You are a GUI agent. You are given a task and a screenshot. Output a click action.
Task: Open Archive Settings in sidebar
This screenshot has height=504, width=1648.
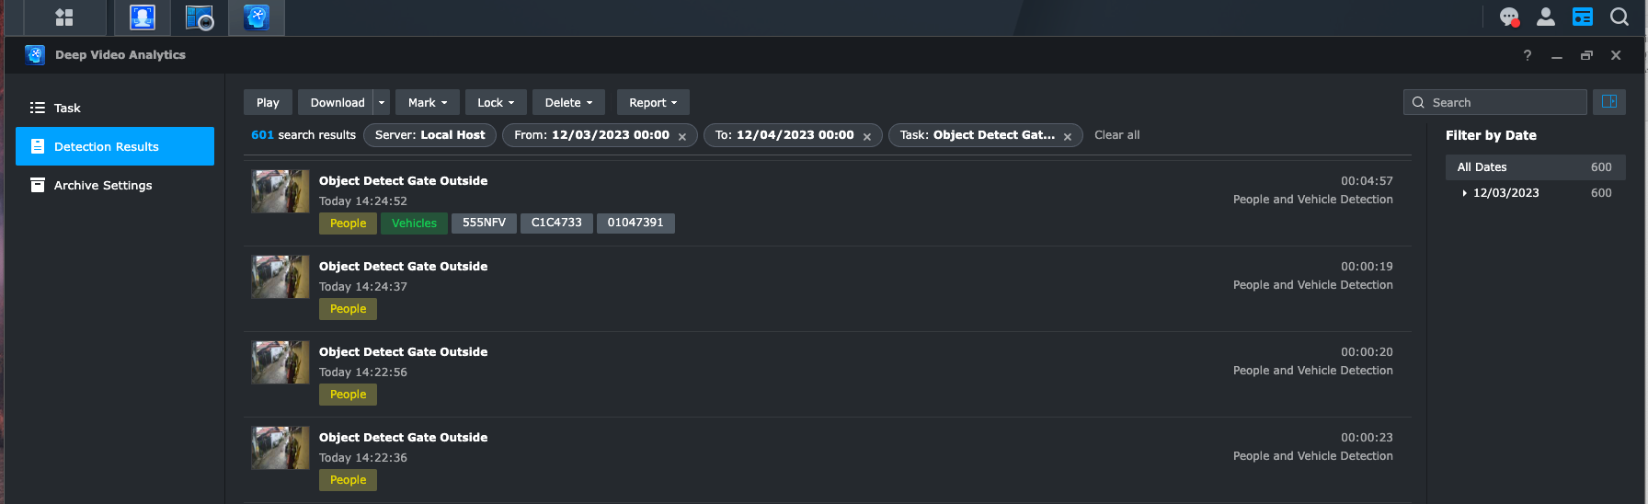tap(103, 186)
